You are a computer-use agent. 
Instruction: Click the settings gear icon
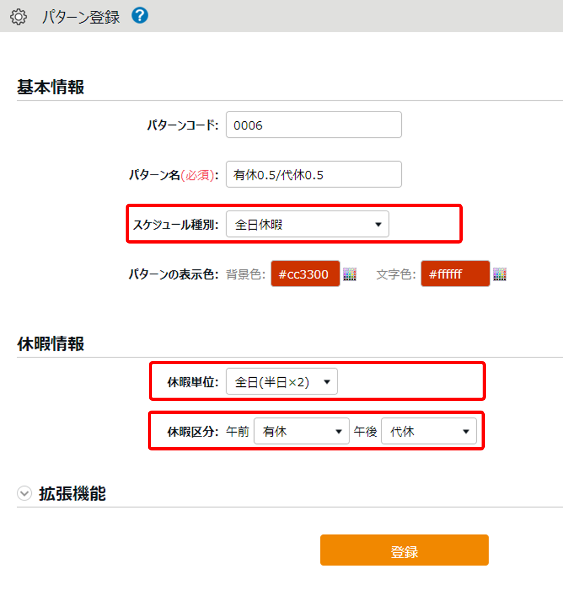point(18,17)
